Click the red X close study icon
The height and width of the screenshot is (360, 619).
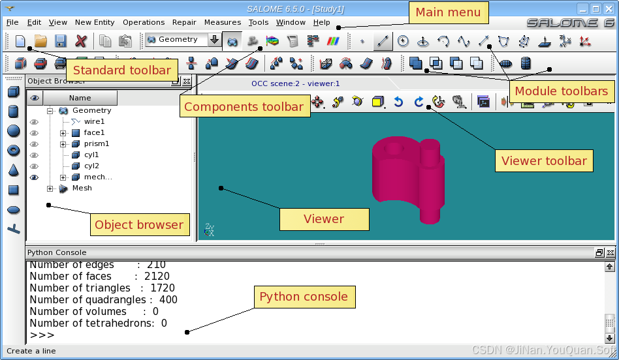[x=81, y=41]
